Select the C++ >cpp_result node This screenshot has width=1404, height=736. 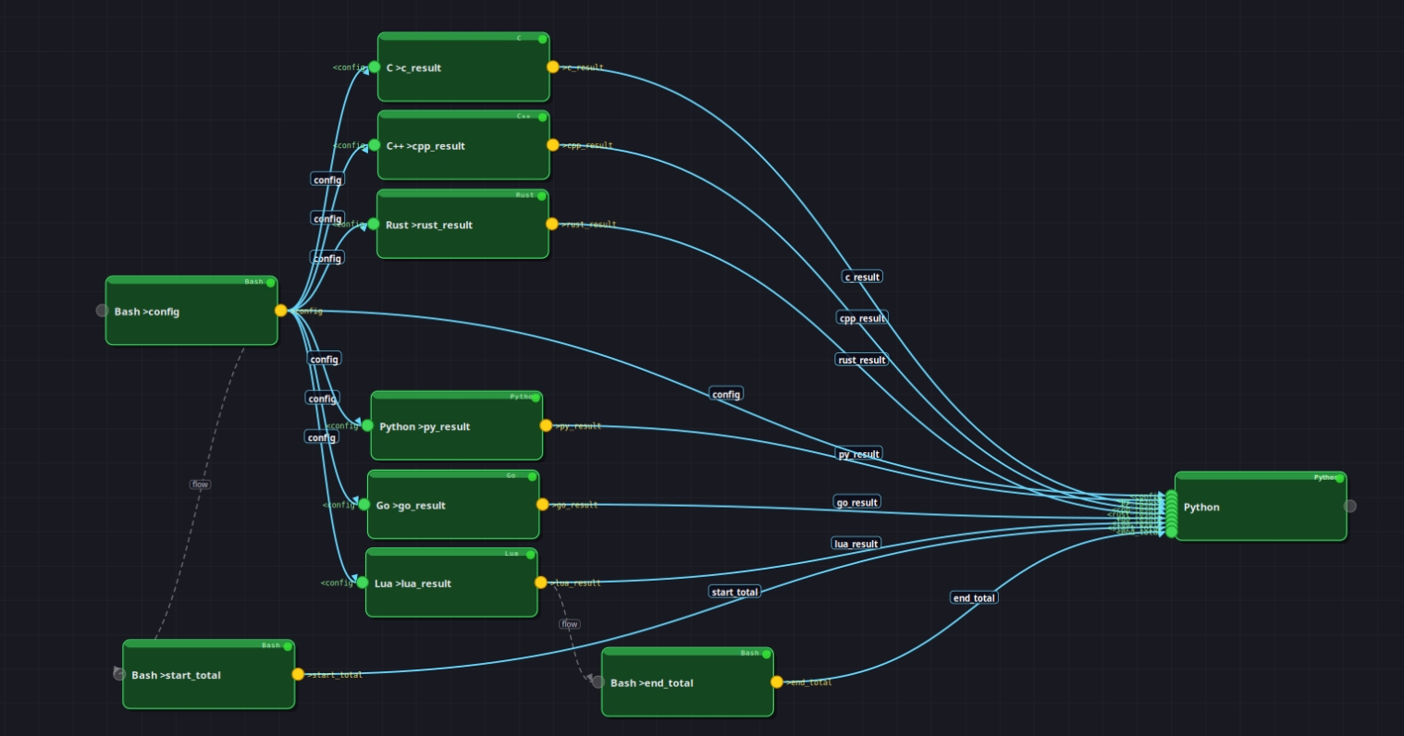point(461,146)
